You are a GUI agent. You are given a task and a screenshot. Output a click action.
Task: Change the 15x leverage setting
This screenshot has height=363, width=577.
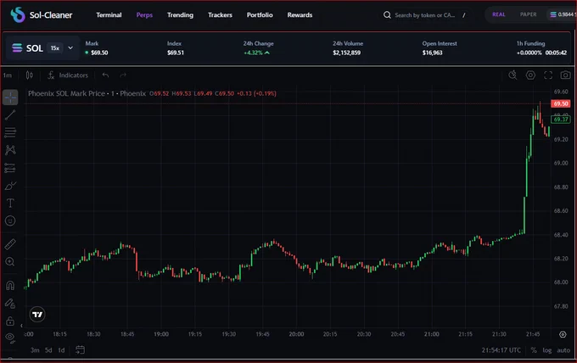tap(55, 48)
